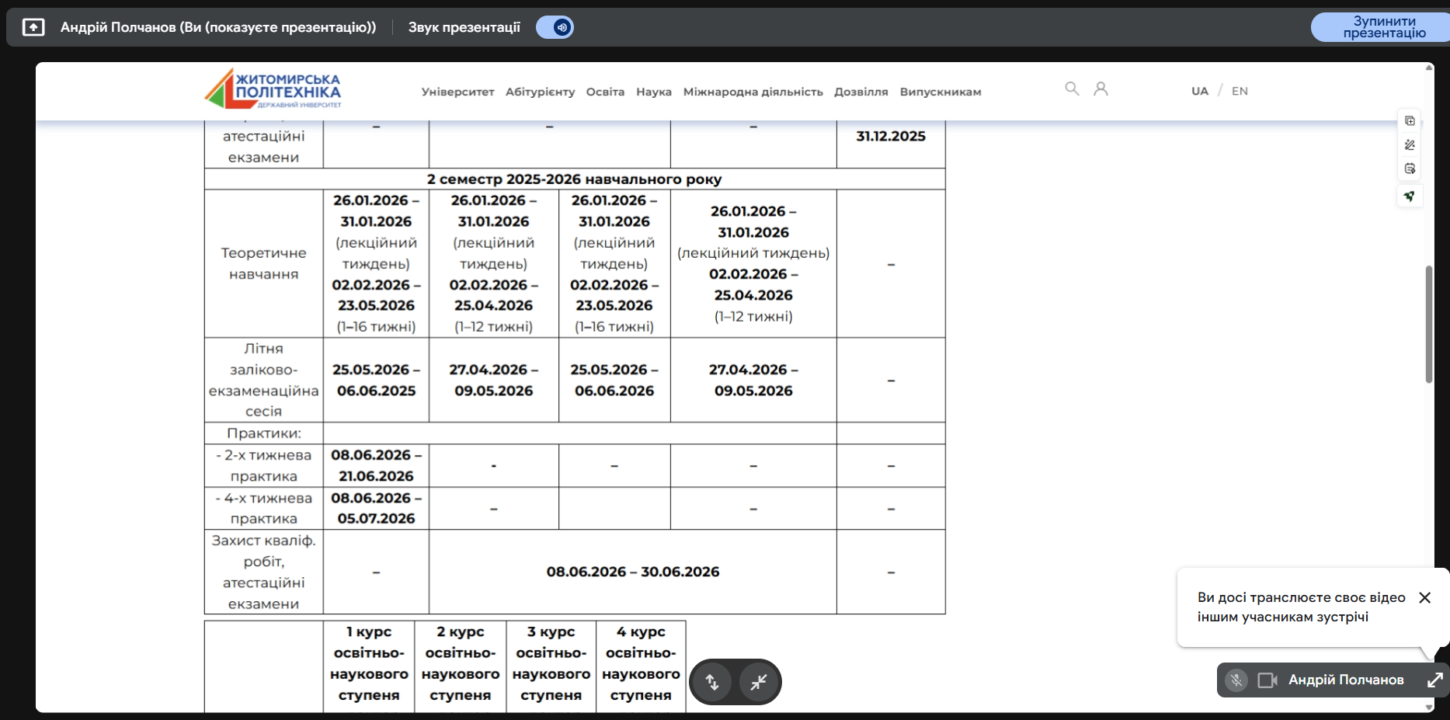Viewport: 1450px width, 720px height.
Task: Click the page vertical scrollbar thumb
Action: 1428,324
